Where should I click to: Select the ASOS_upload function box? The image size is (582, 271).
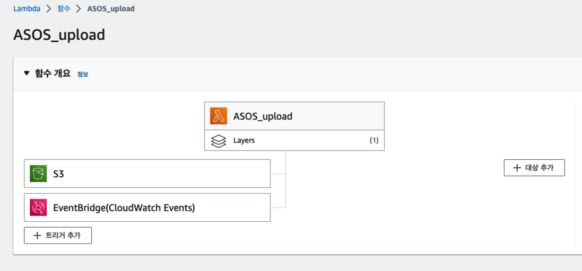pos(294,116)
